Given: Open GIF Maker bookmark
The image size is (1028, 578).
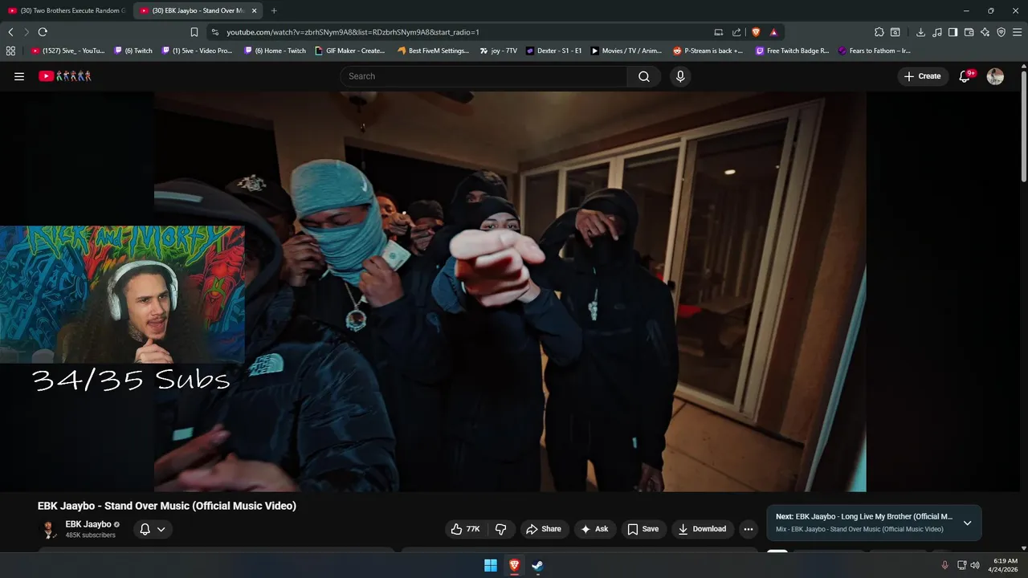Looking at the screenshot, I should coord(350,51).
